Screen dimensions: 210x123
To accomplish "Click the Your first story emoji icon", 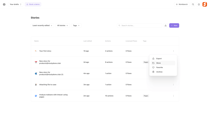I will tap(36, 51).
